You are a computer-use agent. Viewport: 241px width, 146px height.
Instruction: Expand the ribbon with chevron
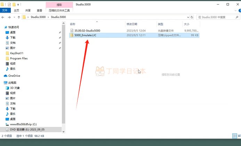pyautogui.click(x=235, y=10)
